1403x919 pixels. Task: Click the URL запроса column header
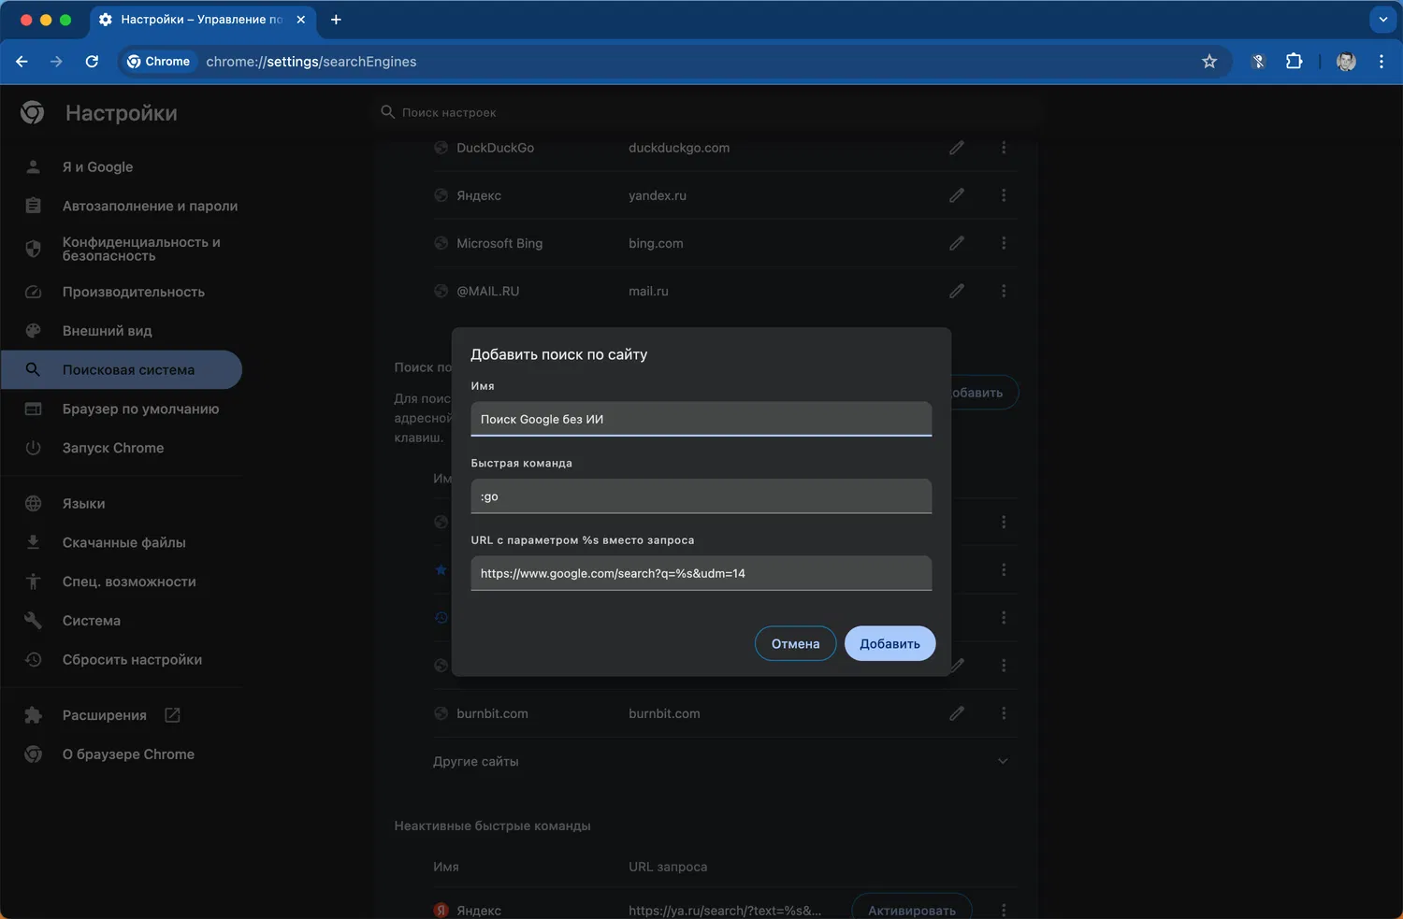click(668, 867)
